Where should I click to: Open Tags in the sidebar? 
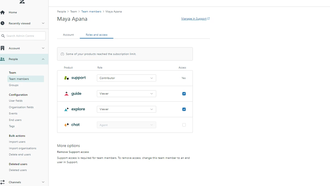point(12,126)
